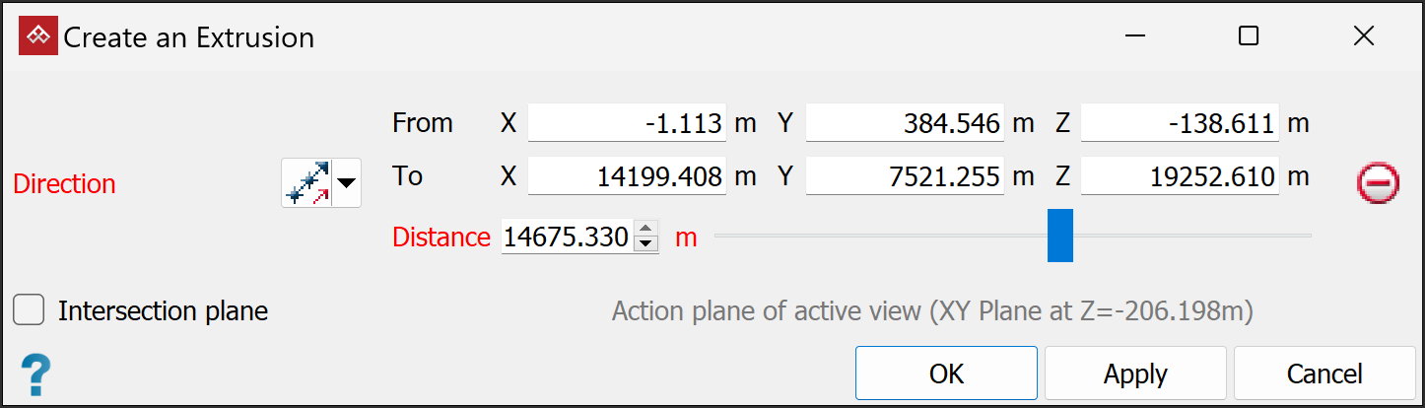
Task: Increase Distance with the up spinner arrow
Action: pos(645,231)
